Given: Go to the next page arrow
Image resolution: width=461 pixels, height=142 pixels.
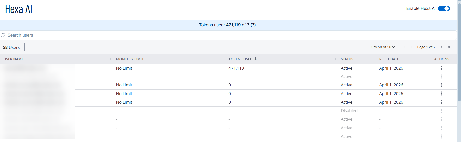Looking at the screenshot, I should [x=441, y=47].
